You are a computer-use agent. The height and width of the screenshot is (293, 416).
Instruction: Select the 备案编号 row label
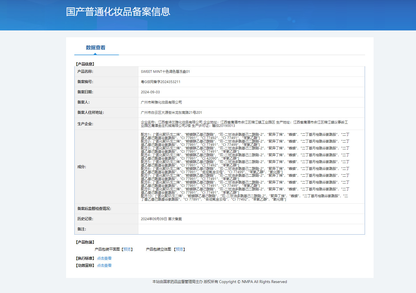[x=85, y=82]
